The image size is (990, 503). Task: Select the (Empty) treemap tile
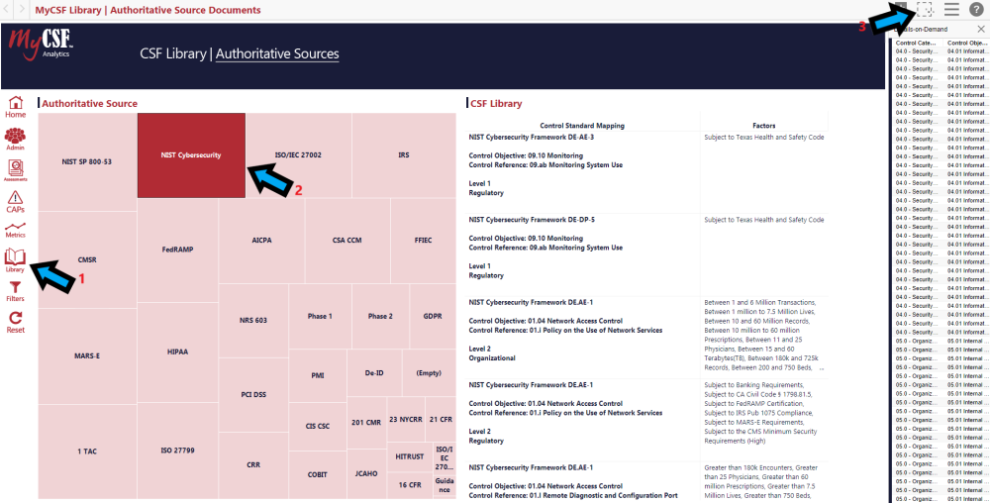[x=429, y=373]
